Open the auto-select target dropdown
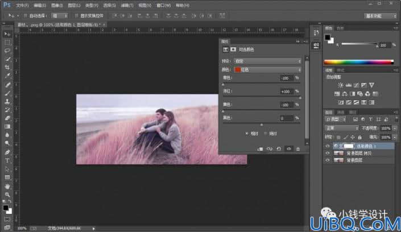401x232 pixels. point(60,16)
